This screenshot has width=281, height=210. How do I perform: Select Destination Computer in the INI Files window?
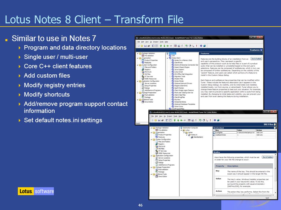point(190,128)
